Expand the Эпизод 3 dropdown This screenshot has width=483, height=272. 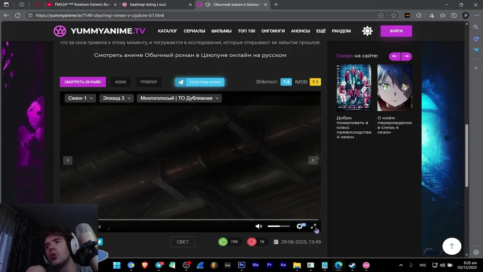click(117, 98)
